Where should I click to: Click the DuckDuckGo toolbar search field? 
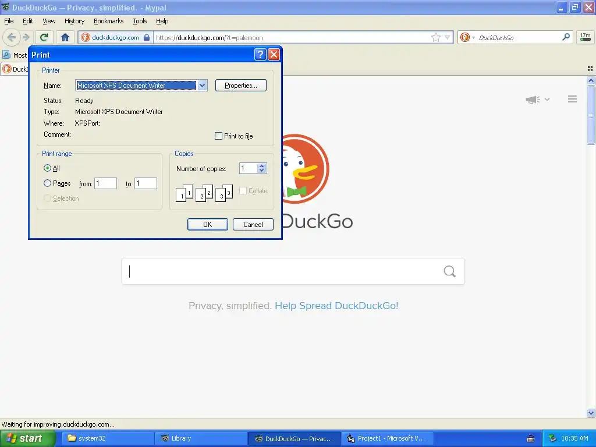pos(519,37)
